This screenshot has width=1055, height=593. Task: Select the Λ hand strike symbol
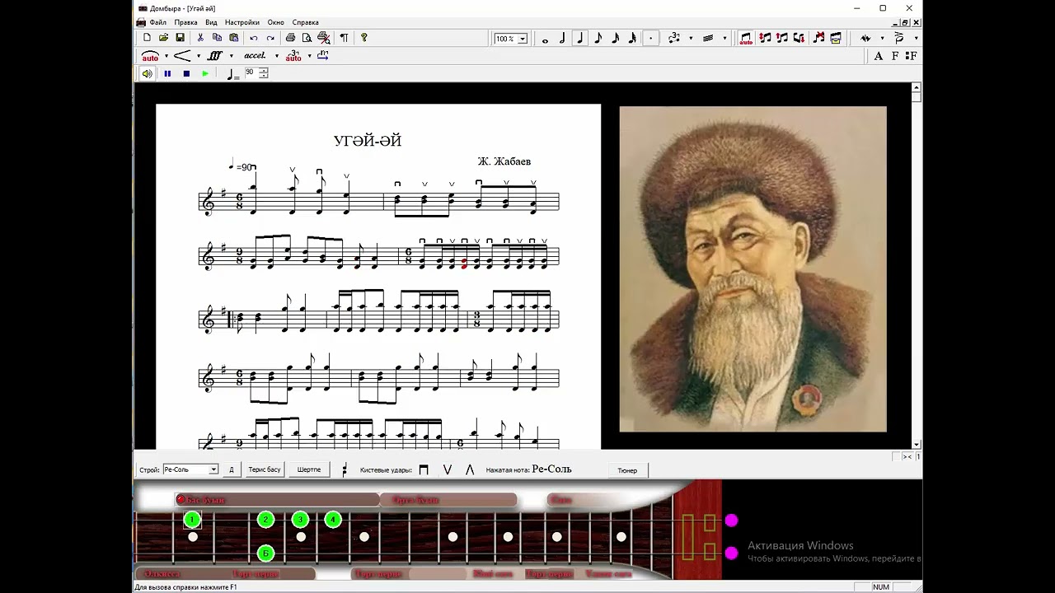click(470, 469)
